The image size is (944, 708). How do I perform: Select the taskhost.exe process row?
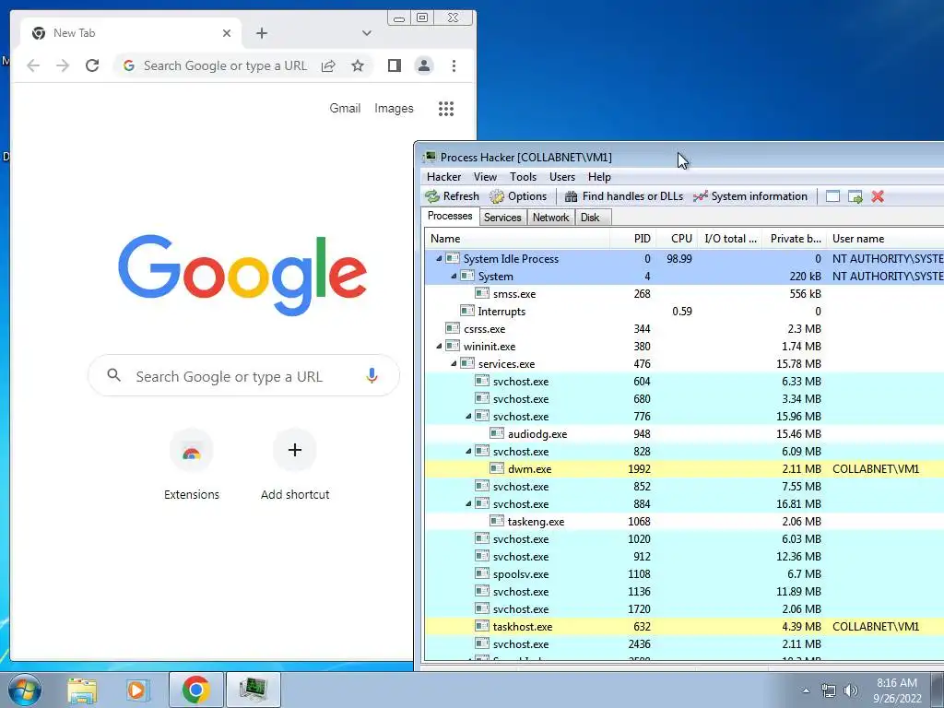click(x=685, y=627)
